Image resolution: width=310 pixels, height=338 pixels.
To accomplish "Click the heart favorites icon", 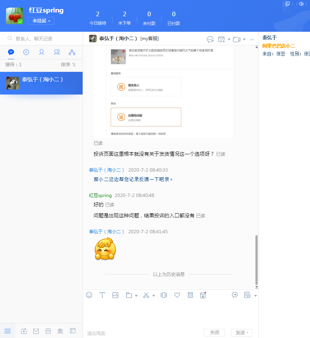I will (177, 295).
